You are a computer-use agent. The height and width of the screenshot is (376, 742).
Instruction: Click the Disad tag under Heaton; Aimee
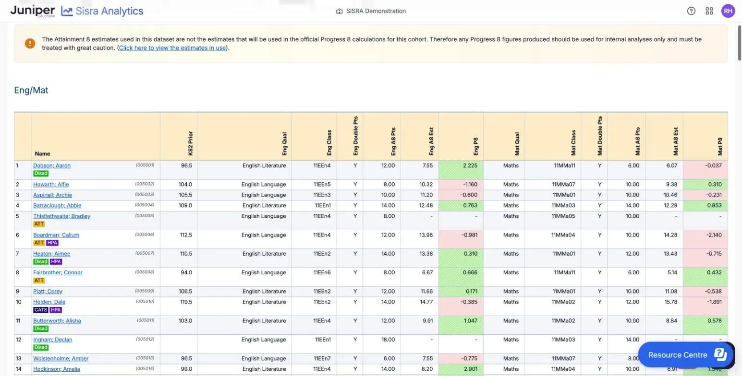pyautogui.click(x=41, y=262)
